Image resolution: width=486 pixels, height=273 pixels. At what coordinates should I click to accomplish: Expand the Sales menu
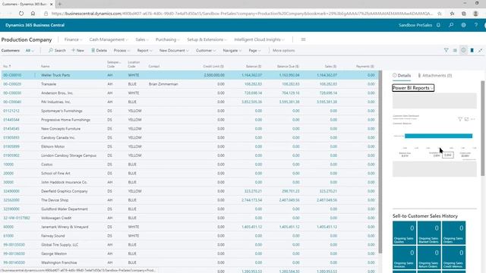(x=142, y=39)
